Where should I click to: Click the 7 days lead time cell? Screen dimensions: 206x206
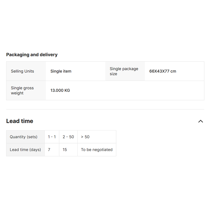[49, 150]
